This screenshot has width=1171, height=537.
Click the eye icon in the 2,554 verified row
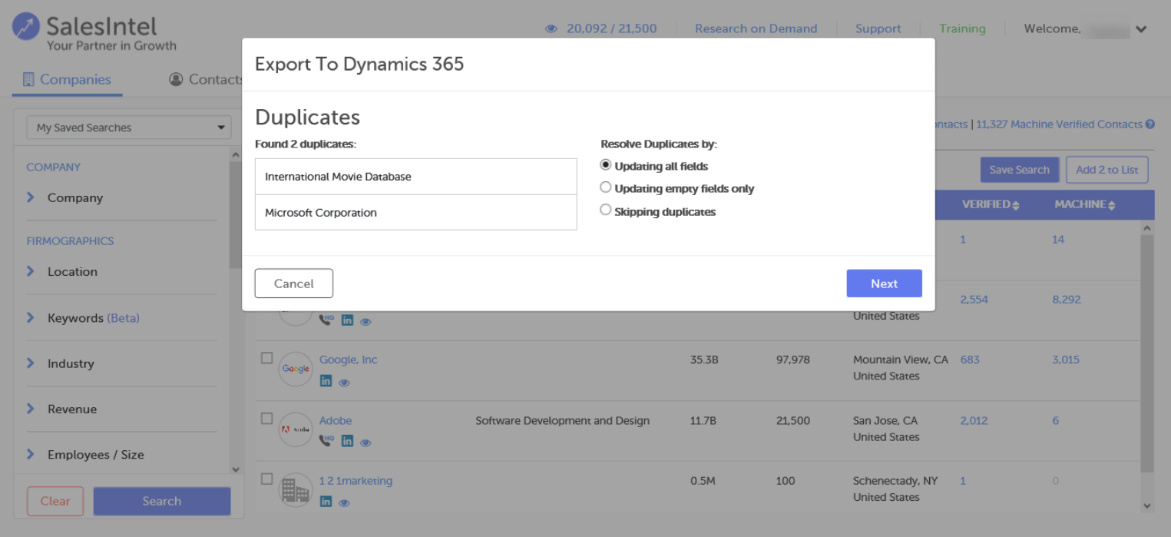(366, 322)
